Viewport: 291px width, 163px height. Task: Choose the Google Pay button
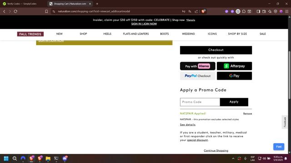(x=235, y=76)
